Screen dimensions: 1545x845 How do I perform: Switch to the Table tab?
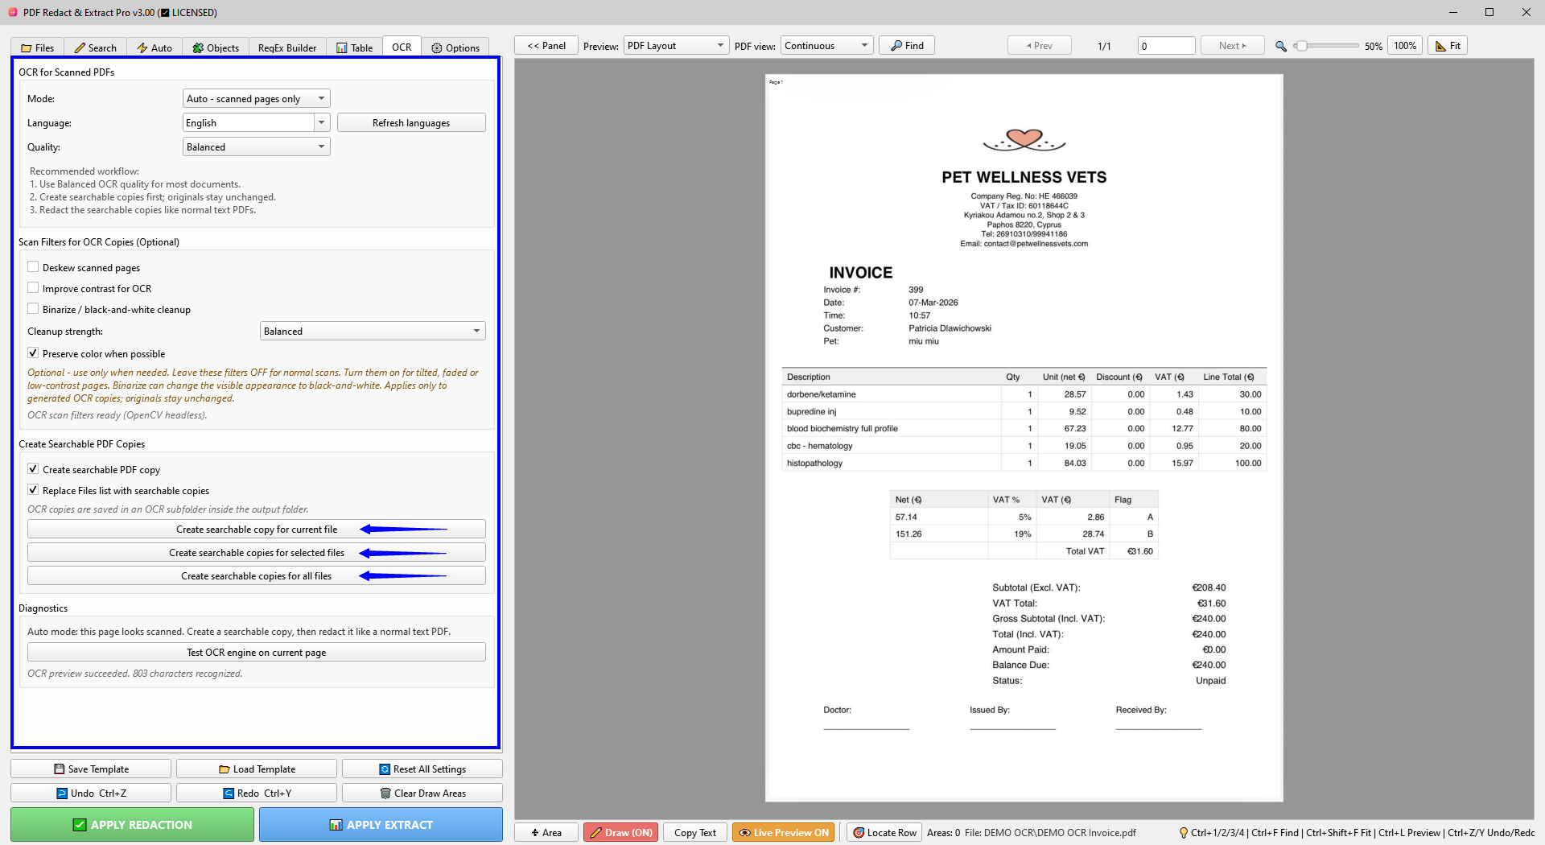(354, 47)
